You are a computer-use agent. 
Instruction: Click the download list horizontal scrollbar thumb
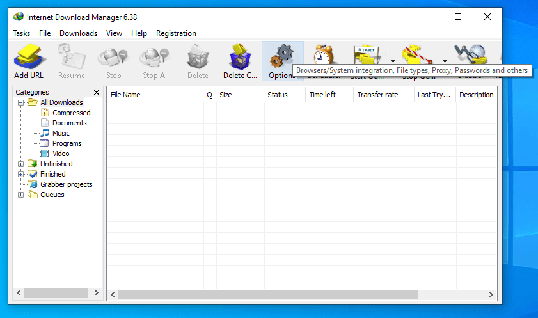pos(268,295)
